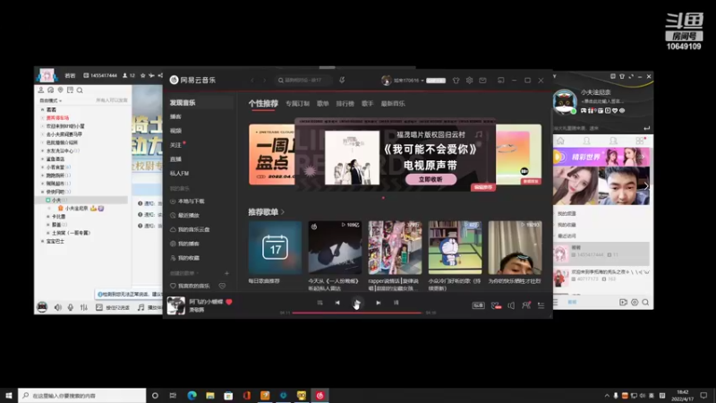The width and height of the screenshot is (716, 403).
Task: Open mixer settings icon in voice window
Action: [83, 307]
